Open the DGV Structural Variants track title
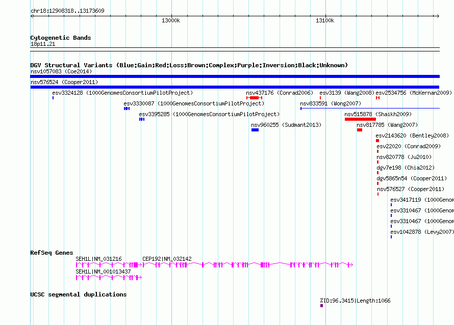This screenshot has height=325, width=454. tap(189, 65)
